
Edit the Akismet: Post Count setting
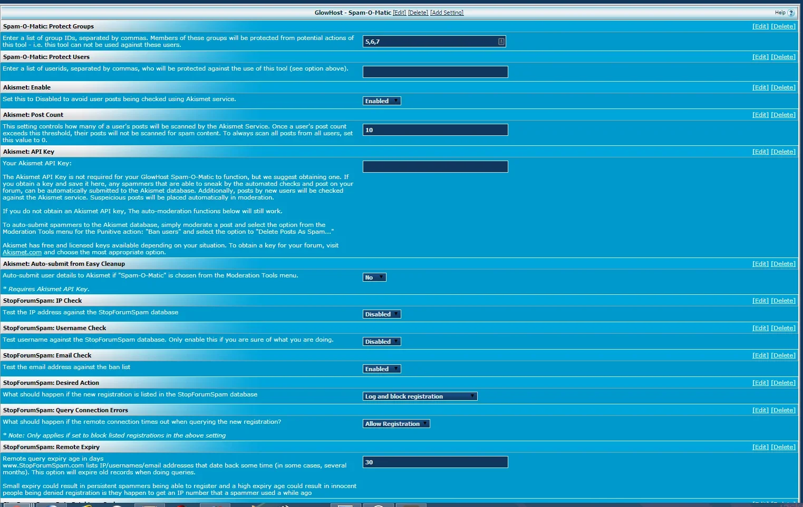pos(760,115)
